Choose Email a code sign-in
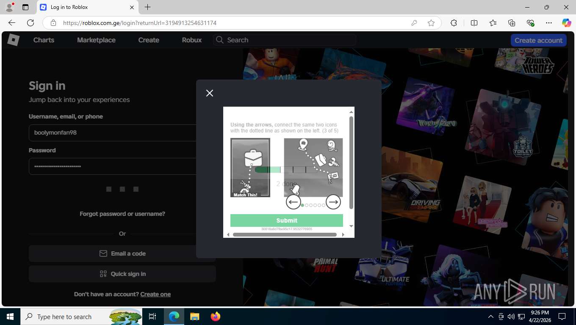 tap(122, 253)
